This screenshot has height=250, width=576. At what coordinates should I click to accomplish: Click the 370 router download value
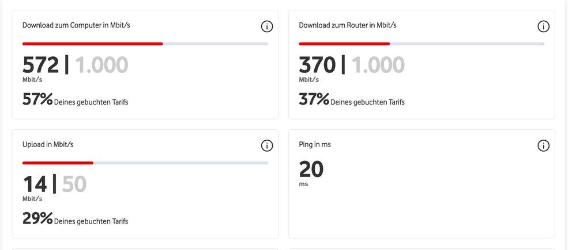[317, 65]
